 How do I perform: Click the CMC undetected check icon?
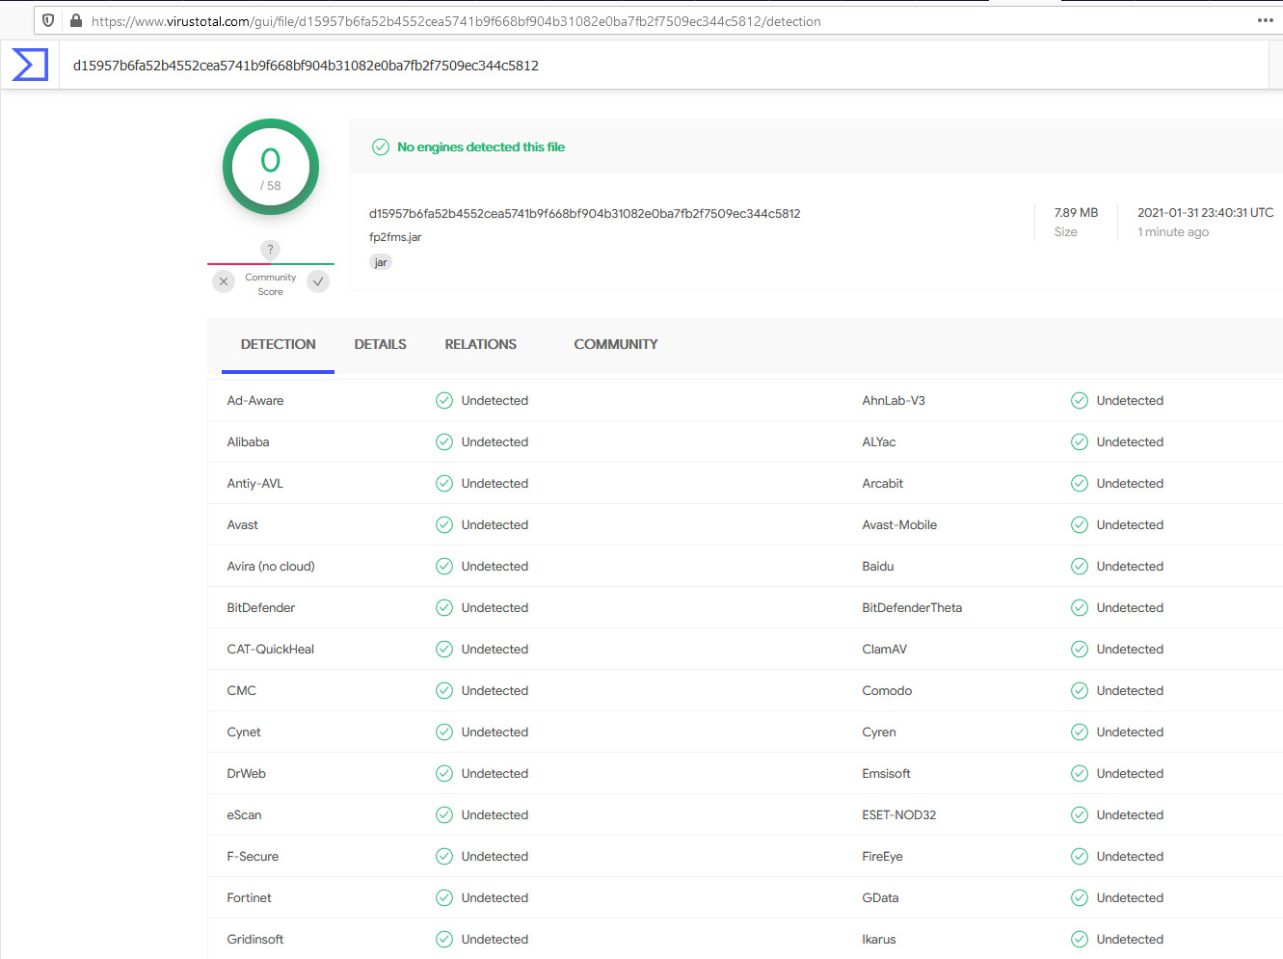[x=444, y=691]
